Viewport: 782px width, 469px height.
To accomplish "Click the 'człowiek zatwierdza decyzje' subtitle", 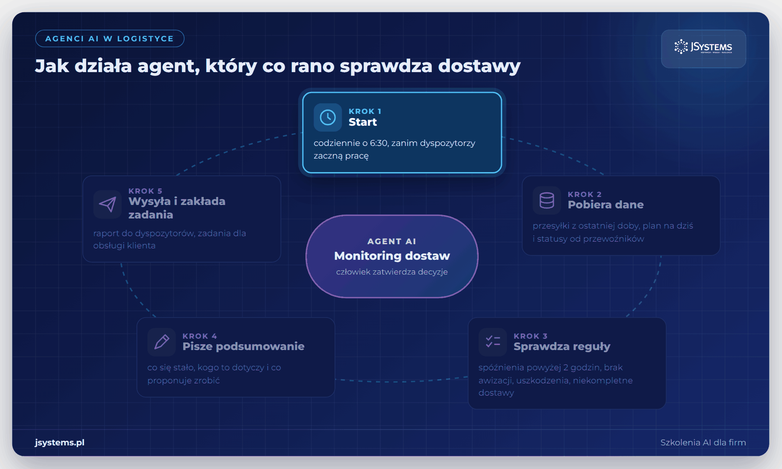I will point(392,272).
